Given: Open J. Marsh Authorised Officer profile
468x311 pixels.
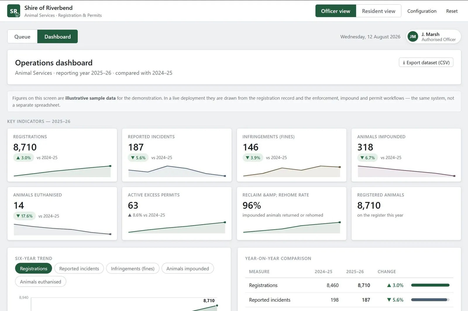Looking at the screenshot, I should 433,37.
